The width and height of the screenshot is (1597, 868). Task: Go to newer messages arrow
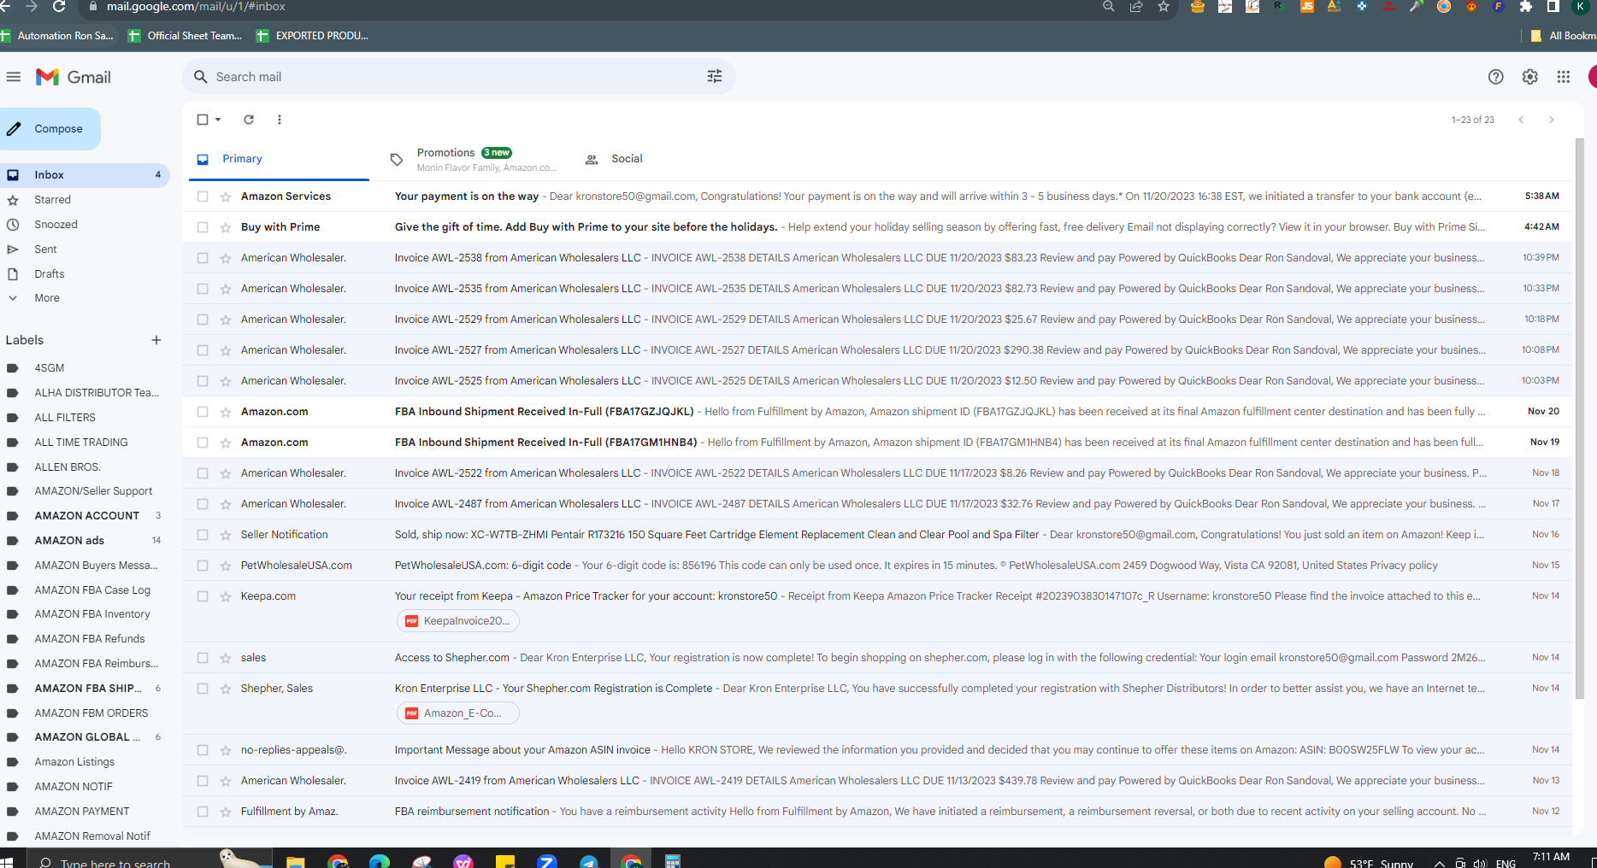[1521, 120]
